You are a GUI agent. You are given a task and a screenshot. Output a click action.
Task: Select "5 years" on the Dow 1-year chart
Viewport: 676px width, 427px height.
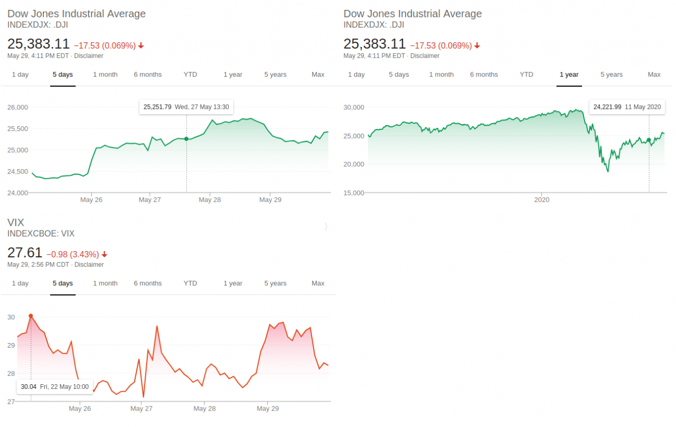click(x=611, y=75)
